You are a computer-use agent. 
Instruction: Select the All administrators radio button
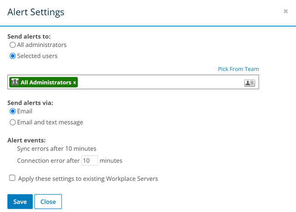point(13,45)
